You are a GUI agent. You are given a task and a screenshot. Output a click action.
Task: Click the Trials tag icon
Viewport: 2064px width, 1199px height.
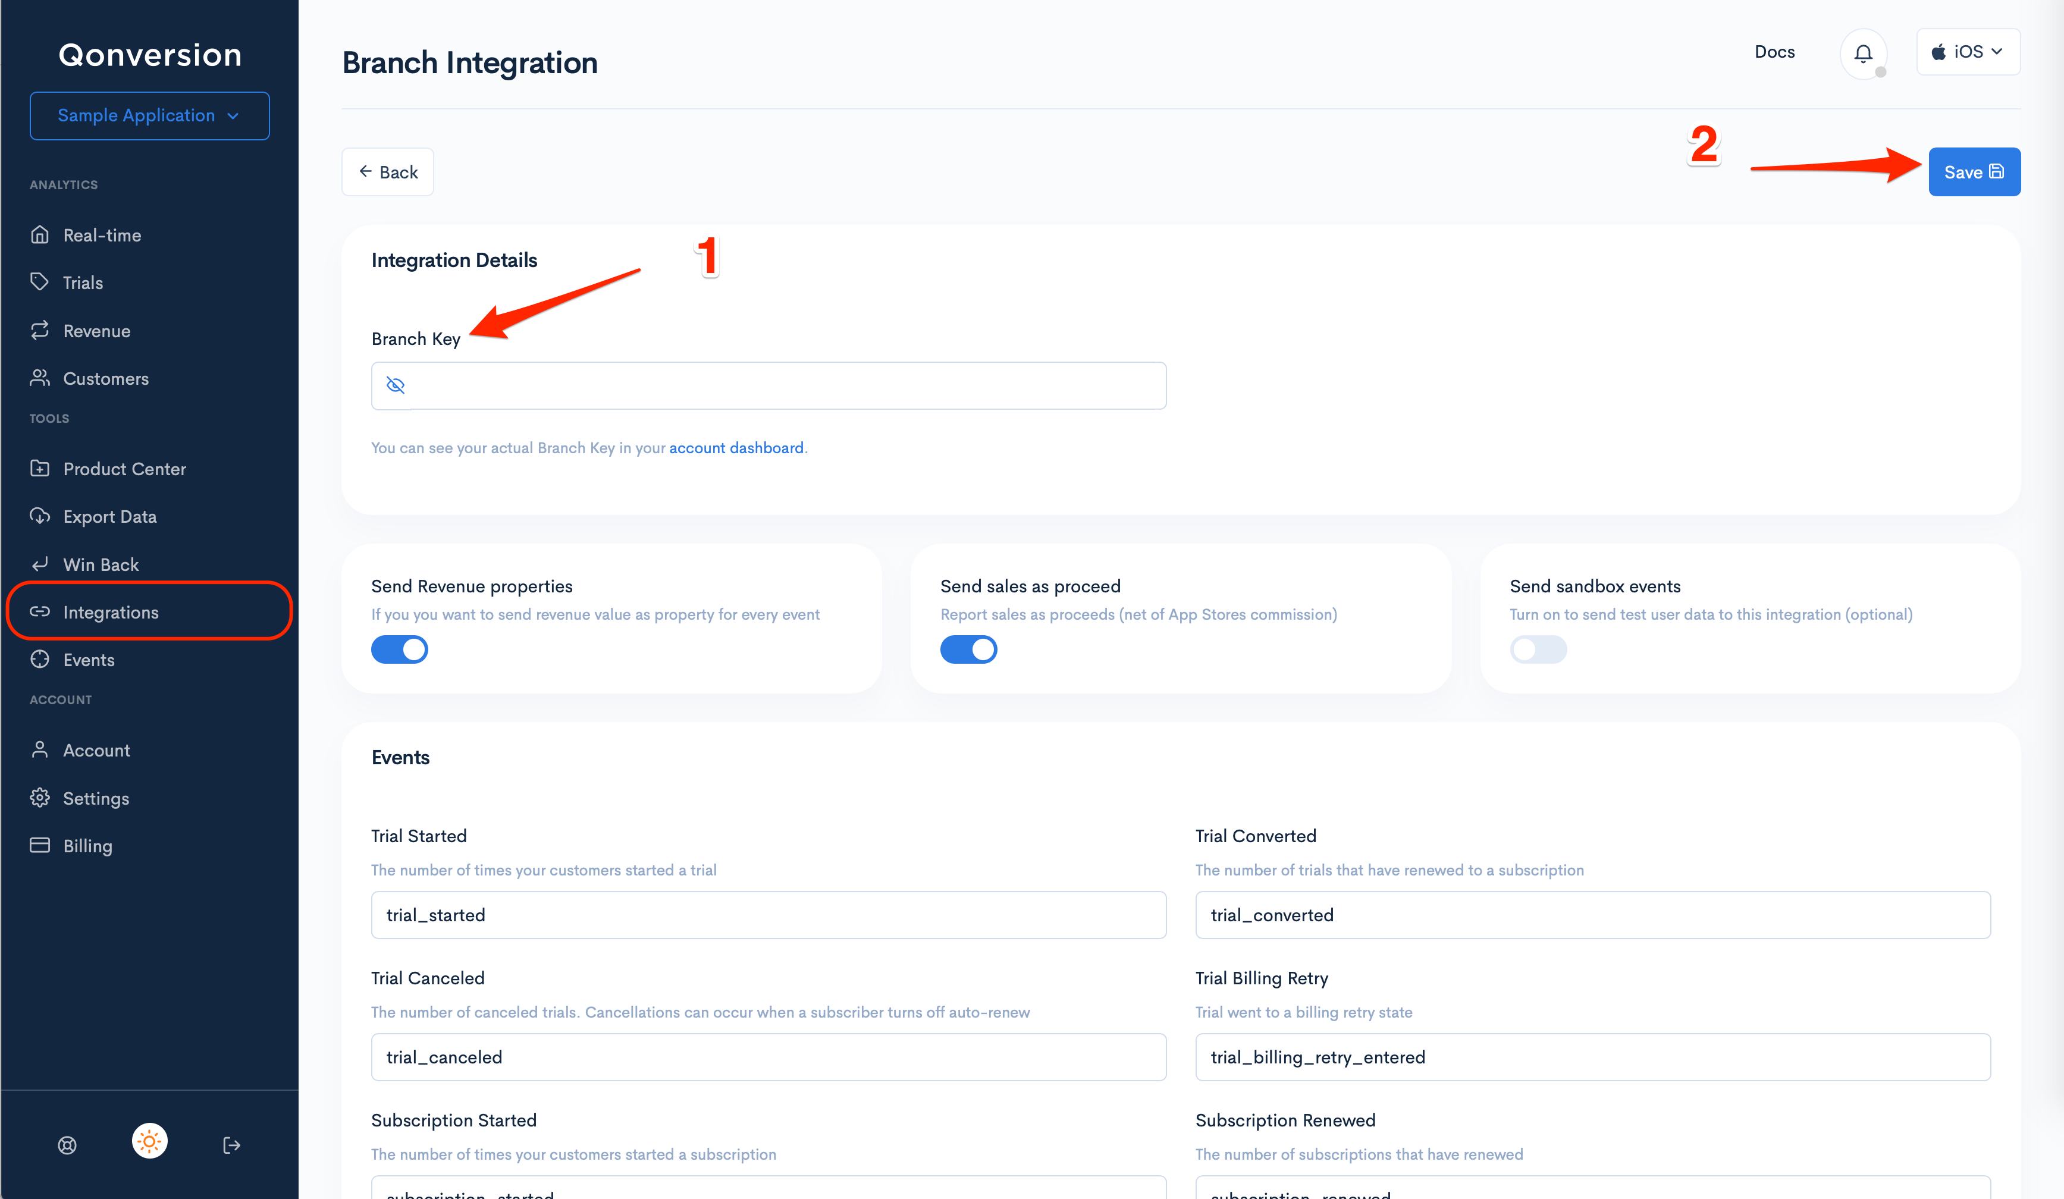[39, 283]
